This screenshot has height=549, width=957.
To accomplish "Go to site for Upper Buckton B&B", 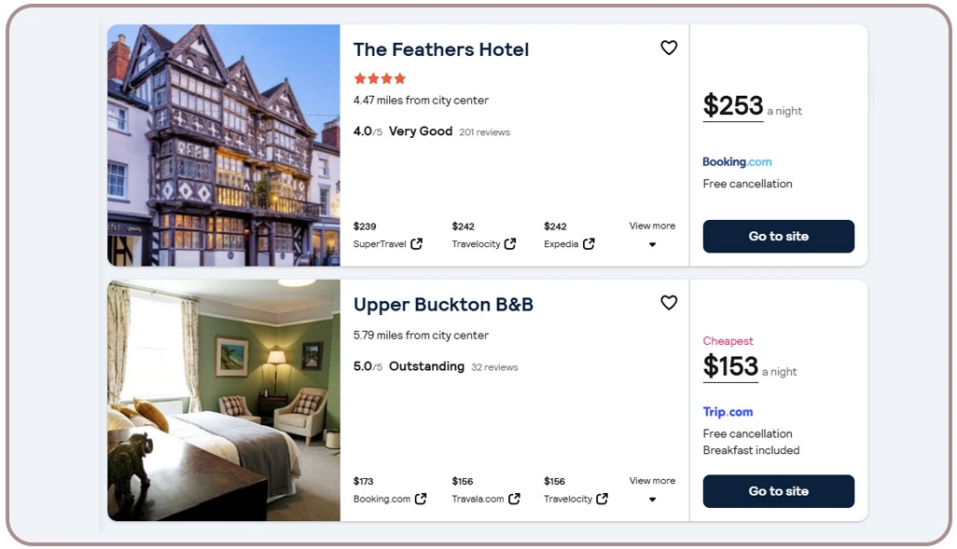I will pyautogui.click(x=778, y=491).
